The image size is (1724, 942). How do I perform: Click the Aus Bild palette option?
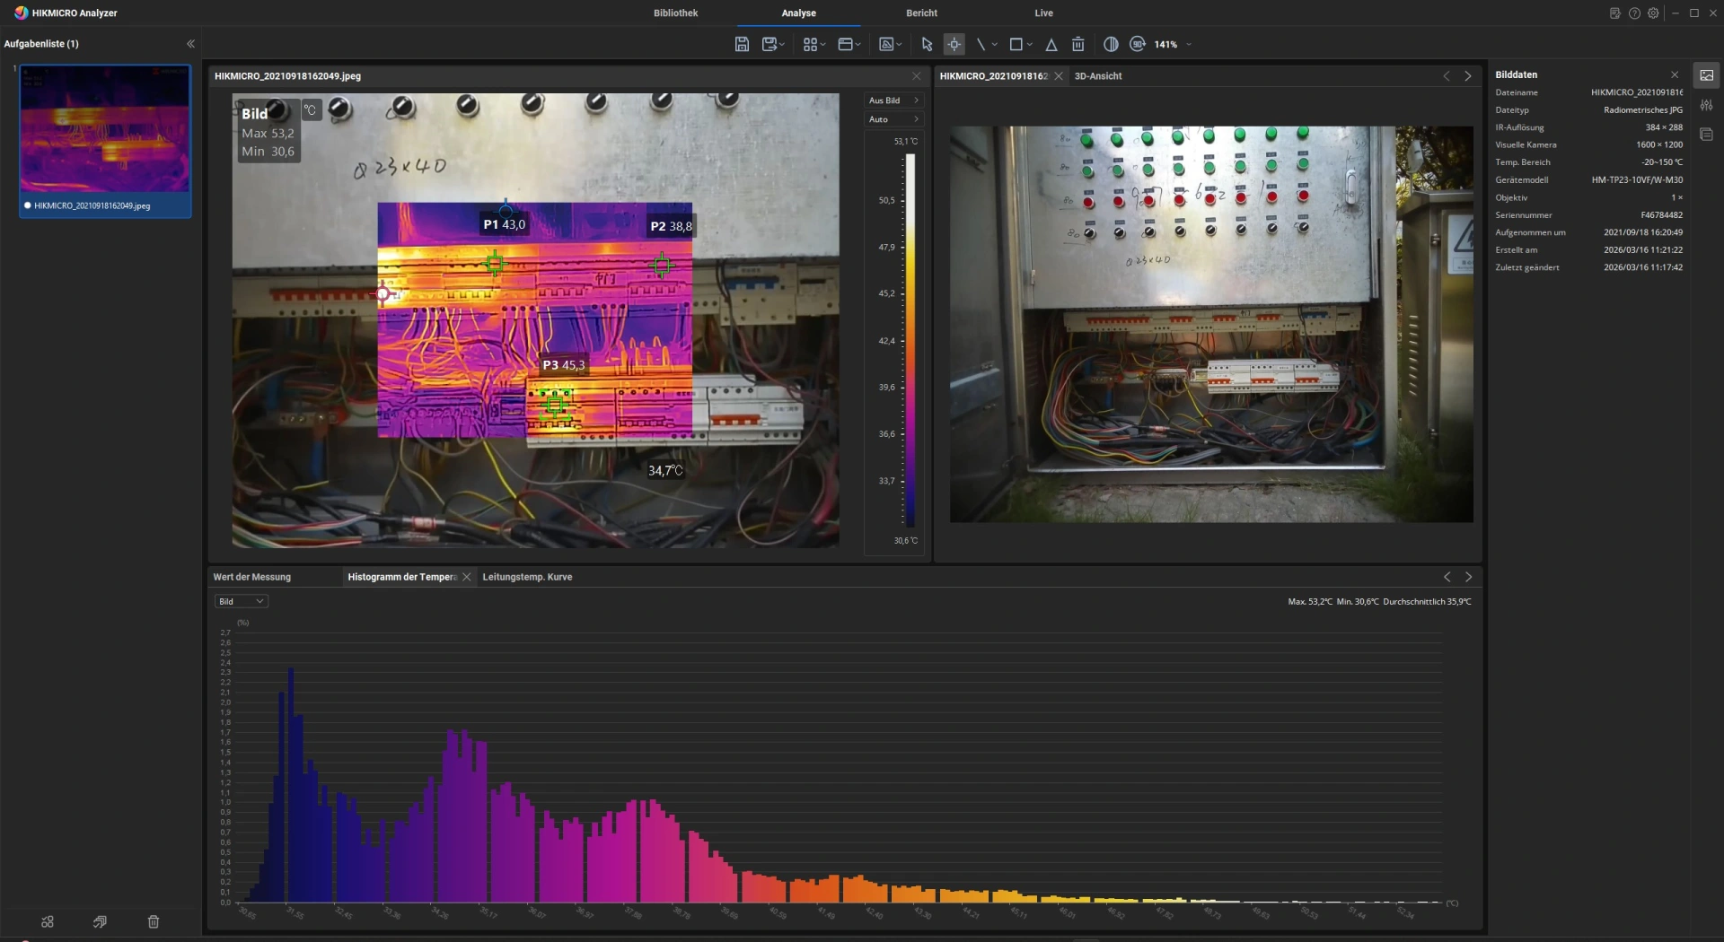[893, 100]
